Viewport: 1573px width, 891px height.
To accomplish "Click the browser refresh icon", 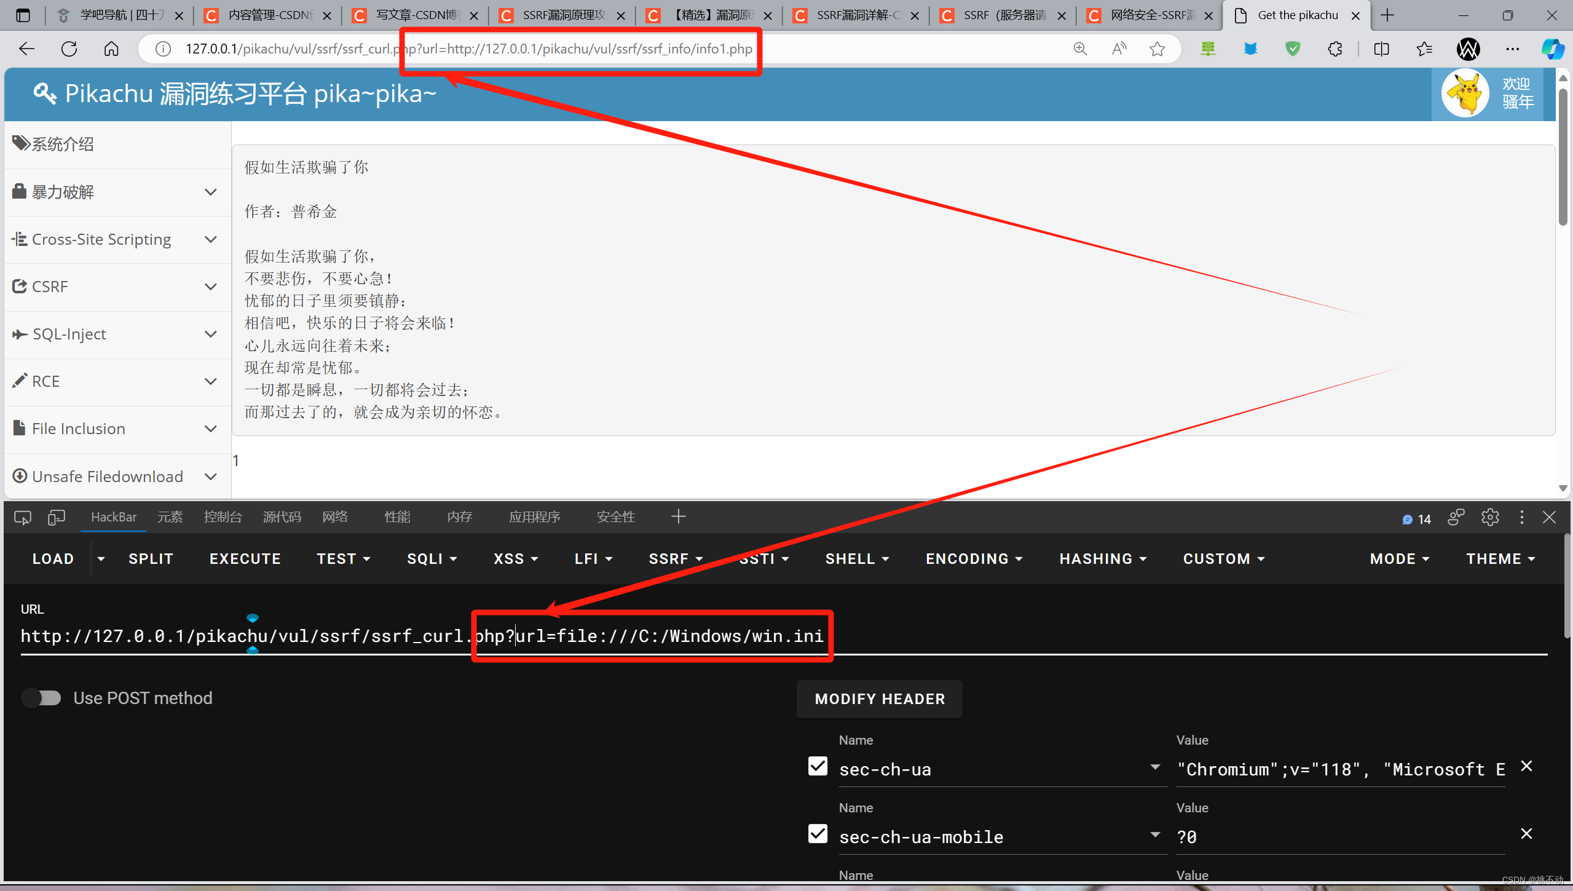I will pos(69,49).
